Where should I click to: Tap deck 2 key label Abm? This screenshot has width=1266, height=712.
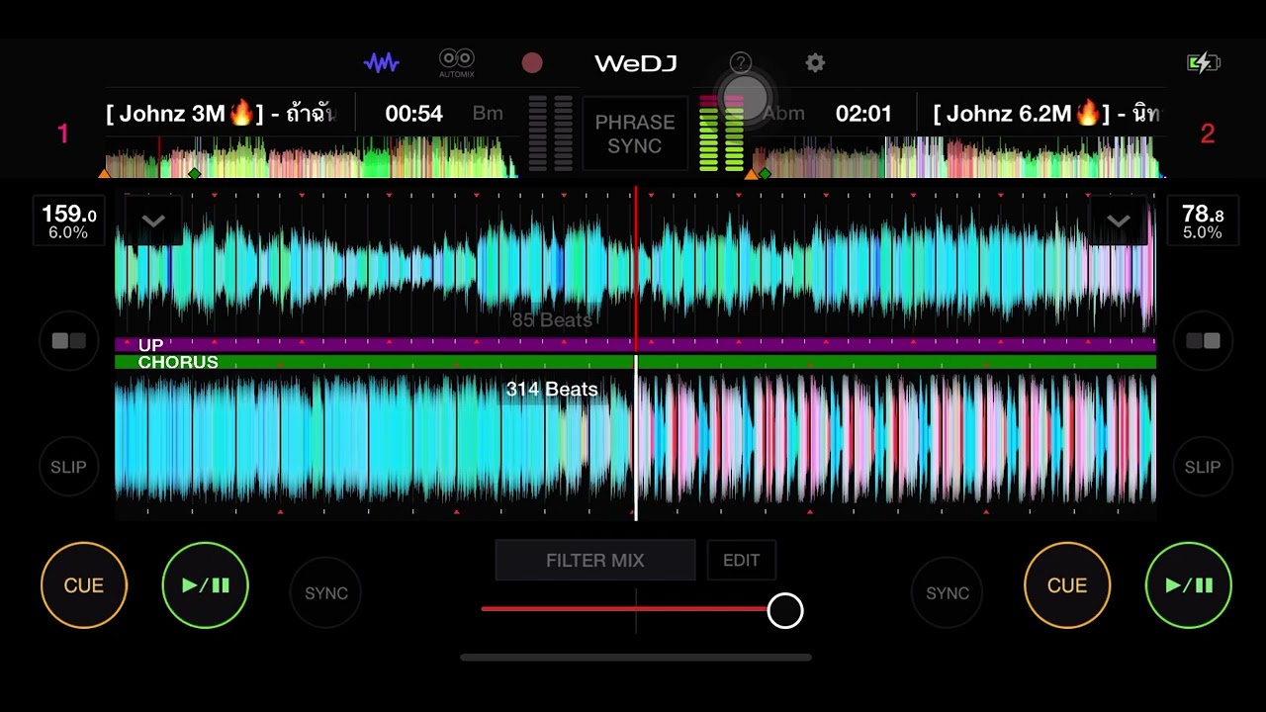[783, 114]
